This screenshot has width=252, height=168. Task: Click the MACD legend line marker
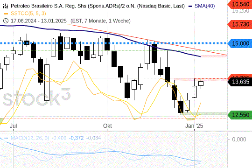pyautogui.click(x=6, y=138)
